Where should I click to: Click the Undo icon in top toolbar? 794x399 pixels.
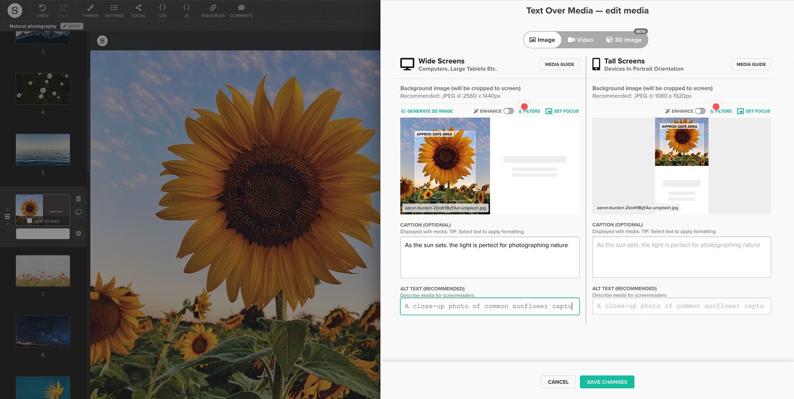pos(43,8)
